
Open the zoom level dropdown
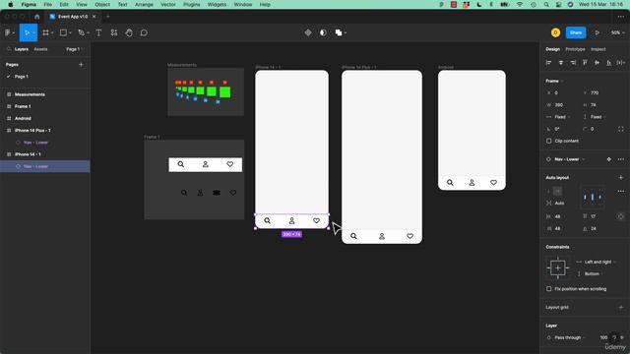point(617,32)
